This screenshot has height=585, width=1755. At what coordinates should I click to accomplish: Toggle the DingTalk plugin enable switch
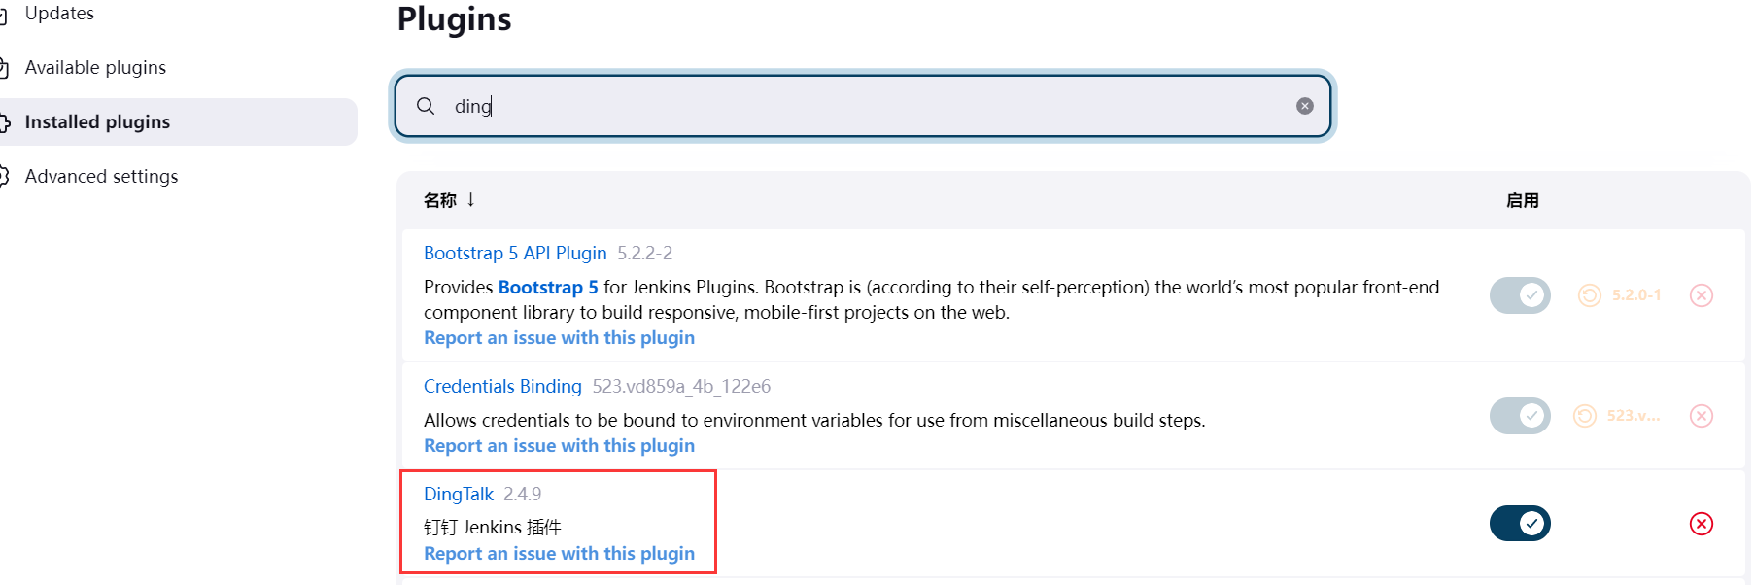click(x=1520, y=524)
